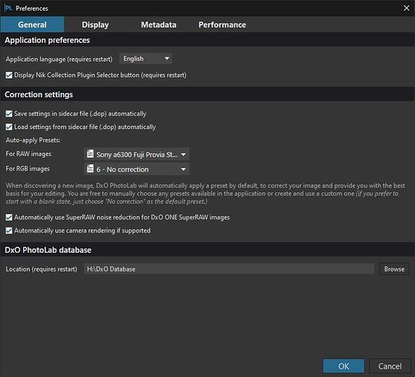Uncheck Save settings in sidecar file automatically

(9, 114)
